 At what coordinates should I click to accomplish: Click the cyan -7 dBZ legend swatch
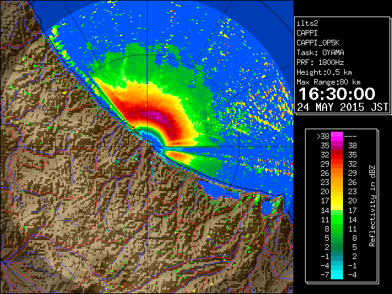[x=336, y=274]
